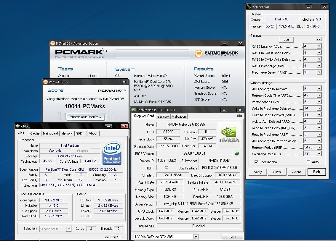
Task: Minimize the GPU-Z window
Action: coord(224,110)
